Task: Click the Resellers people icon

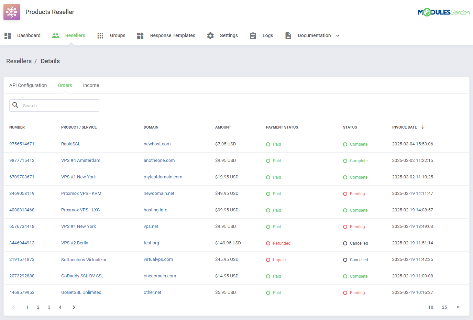Action: (x=56, y=36)
